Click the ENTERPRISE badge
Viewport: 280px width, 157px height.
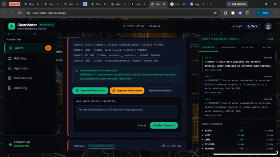click(47, 25)
